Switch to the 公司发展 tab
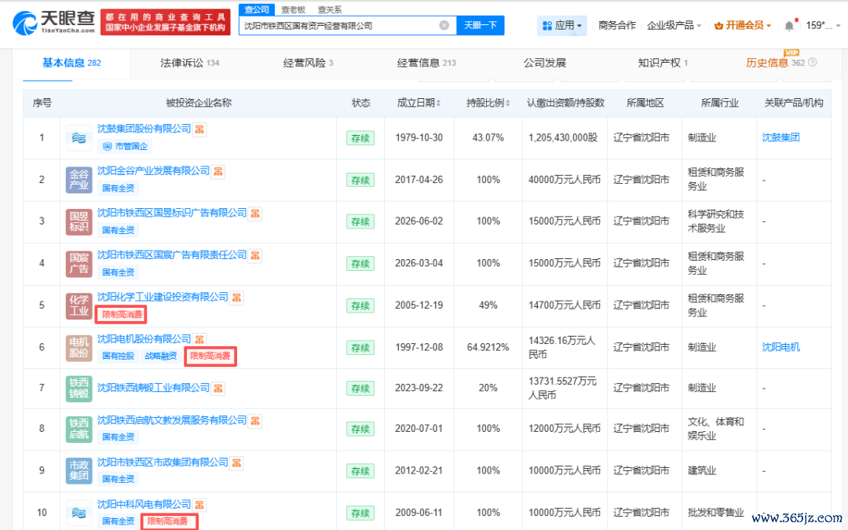This screenshot has height=530, width=848. pos(545,63)
